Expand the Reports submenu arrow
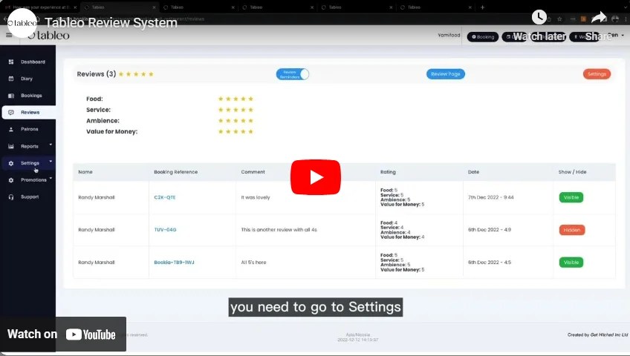Viewport: 630px width, 356px height. (x=51, y=145)
